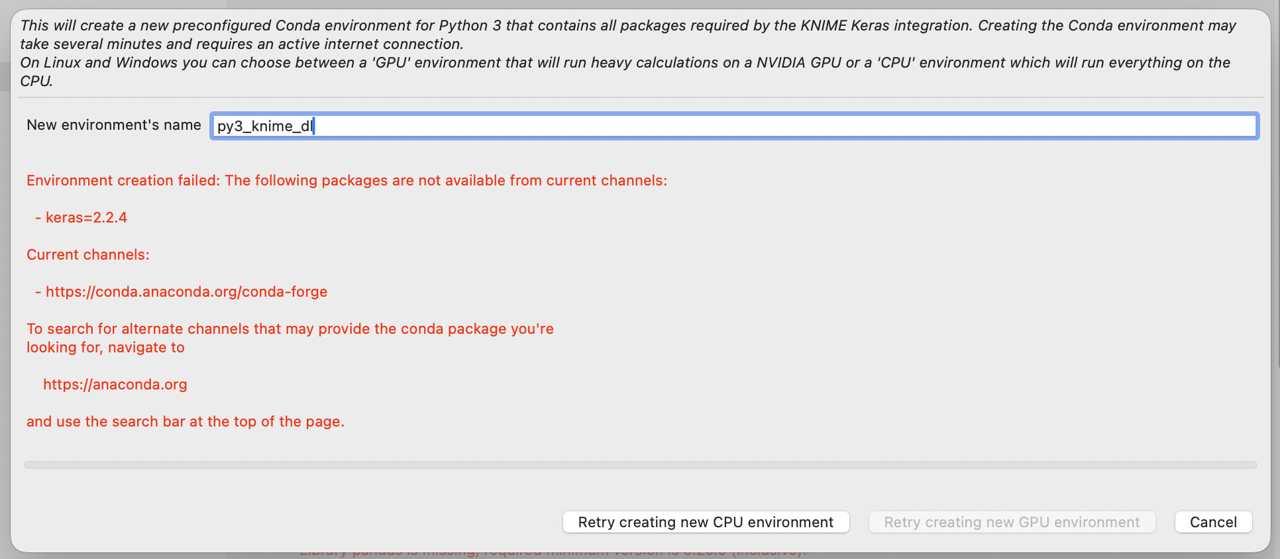This screenshot has height=559, width=1280.
Task: Click the first line of the Conda description
Action: tap(627, 25)
